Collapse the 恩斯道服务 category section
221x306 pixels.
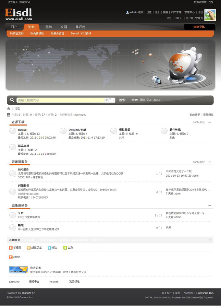coord(210,162)
